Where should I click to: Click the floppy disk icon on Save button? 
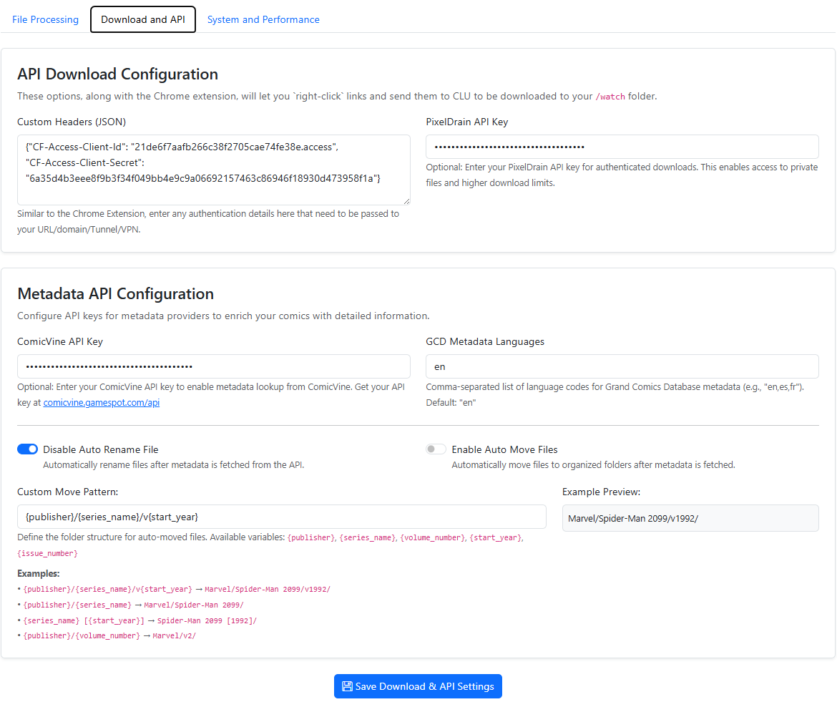pos(347,686)
